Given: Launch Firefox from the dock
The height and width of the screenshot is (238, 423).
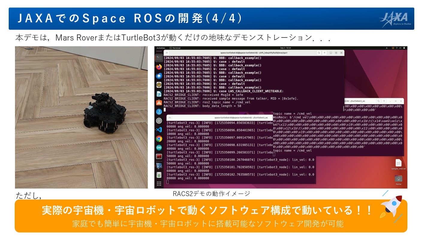Looking at the screenshot, I should [x=159, y=67].
